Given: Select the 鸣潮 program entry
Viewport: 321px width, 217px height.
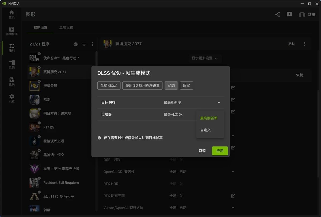Looking at the screenshot, I should click(x=62, y=100).
